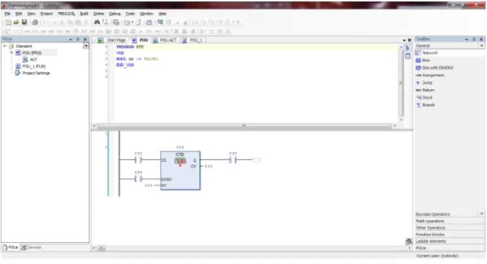Open the Find binoculars tool
The image size is (487, 264).
97,22
